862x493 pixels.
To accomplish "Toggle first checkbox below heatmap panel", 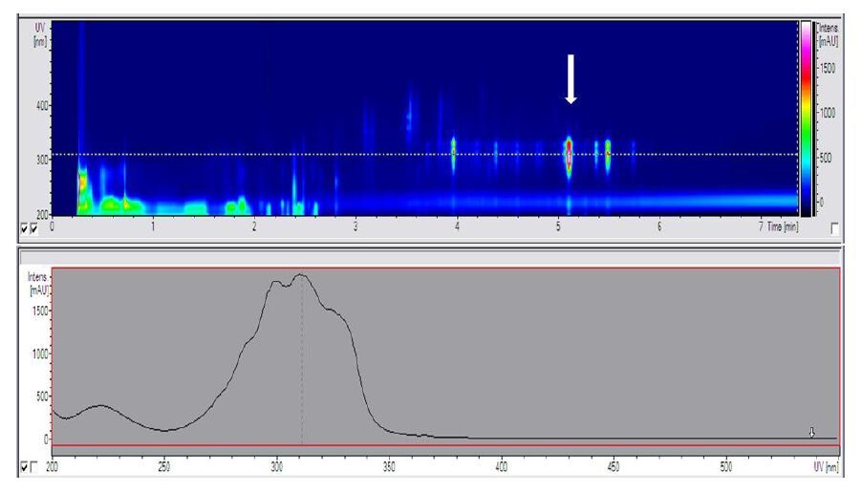I will pyautogui.click(x=25, y=228).
